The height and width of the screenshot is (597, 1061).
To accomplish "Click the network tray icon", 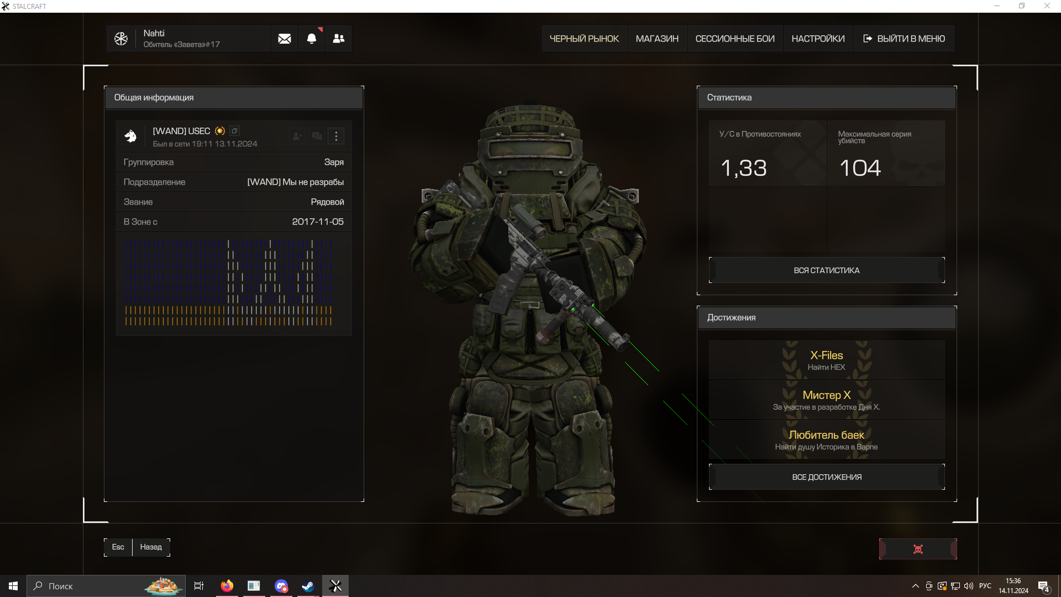I will (955, 586).
